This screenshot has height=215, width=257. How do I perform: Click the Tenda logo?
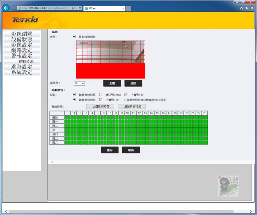[x=25, y=19]
